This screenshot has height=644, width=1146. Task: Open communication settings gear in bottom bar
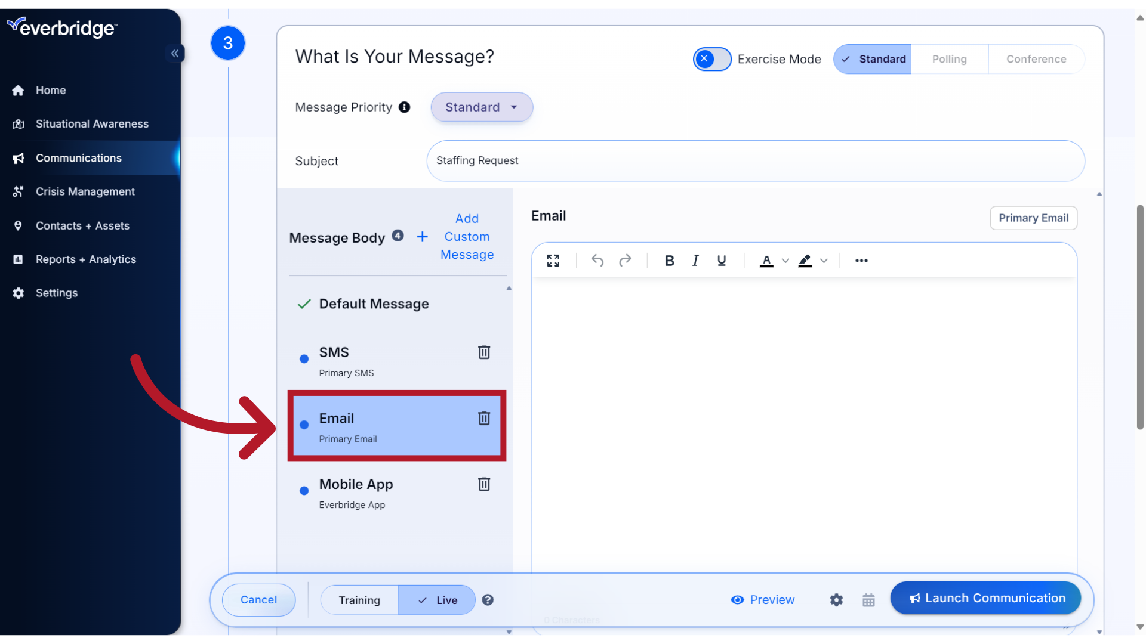pyautogui.click(x=836, y=600)
